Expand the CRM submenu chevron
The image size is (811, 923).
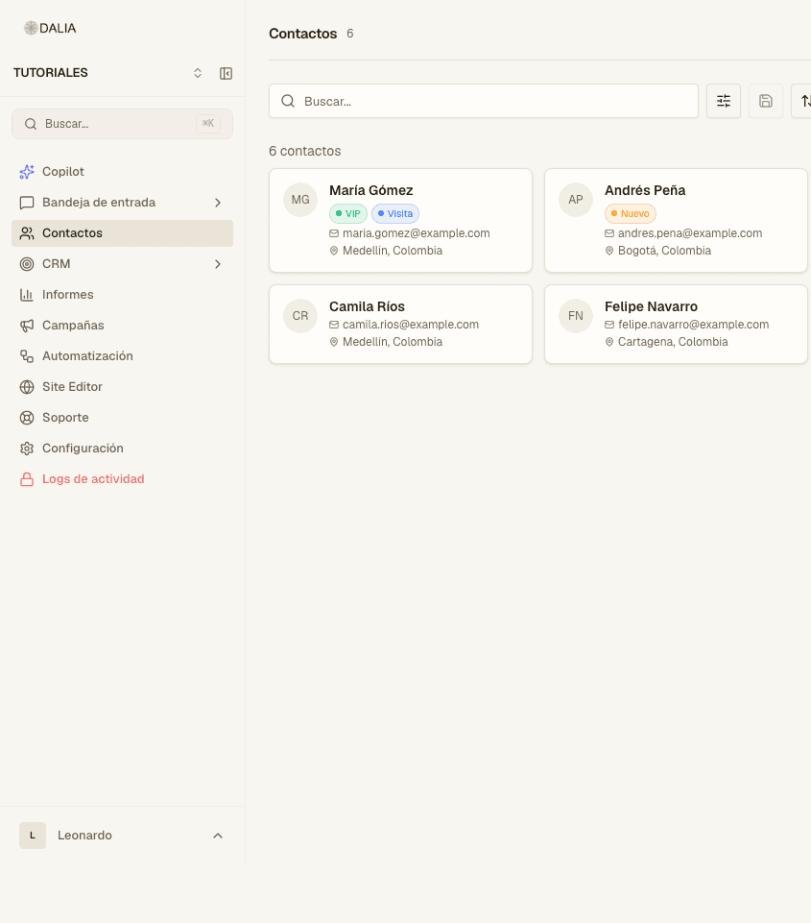coord(218,264)
